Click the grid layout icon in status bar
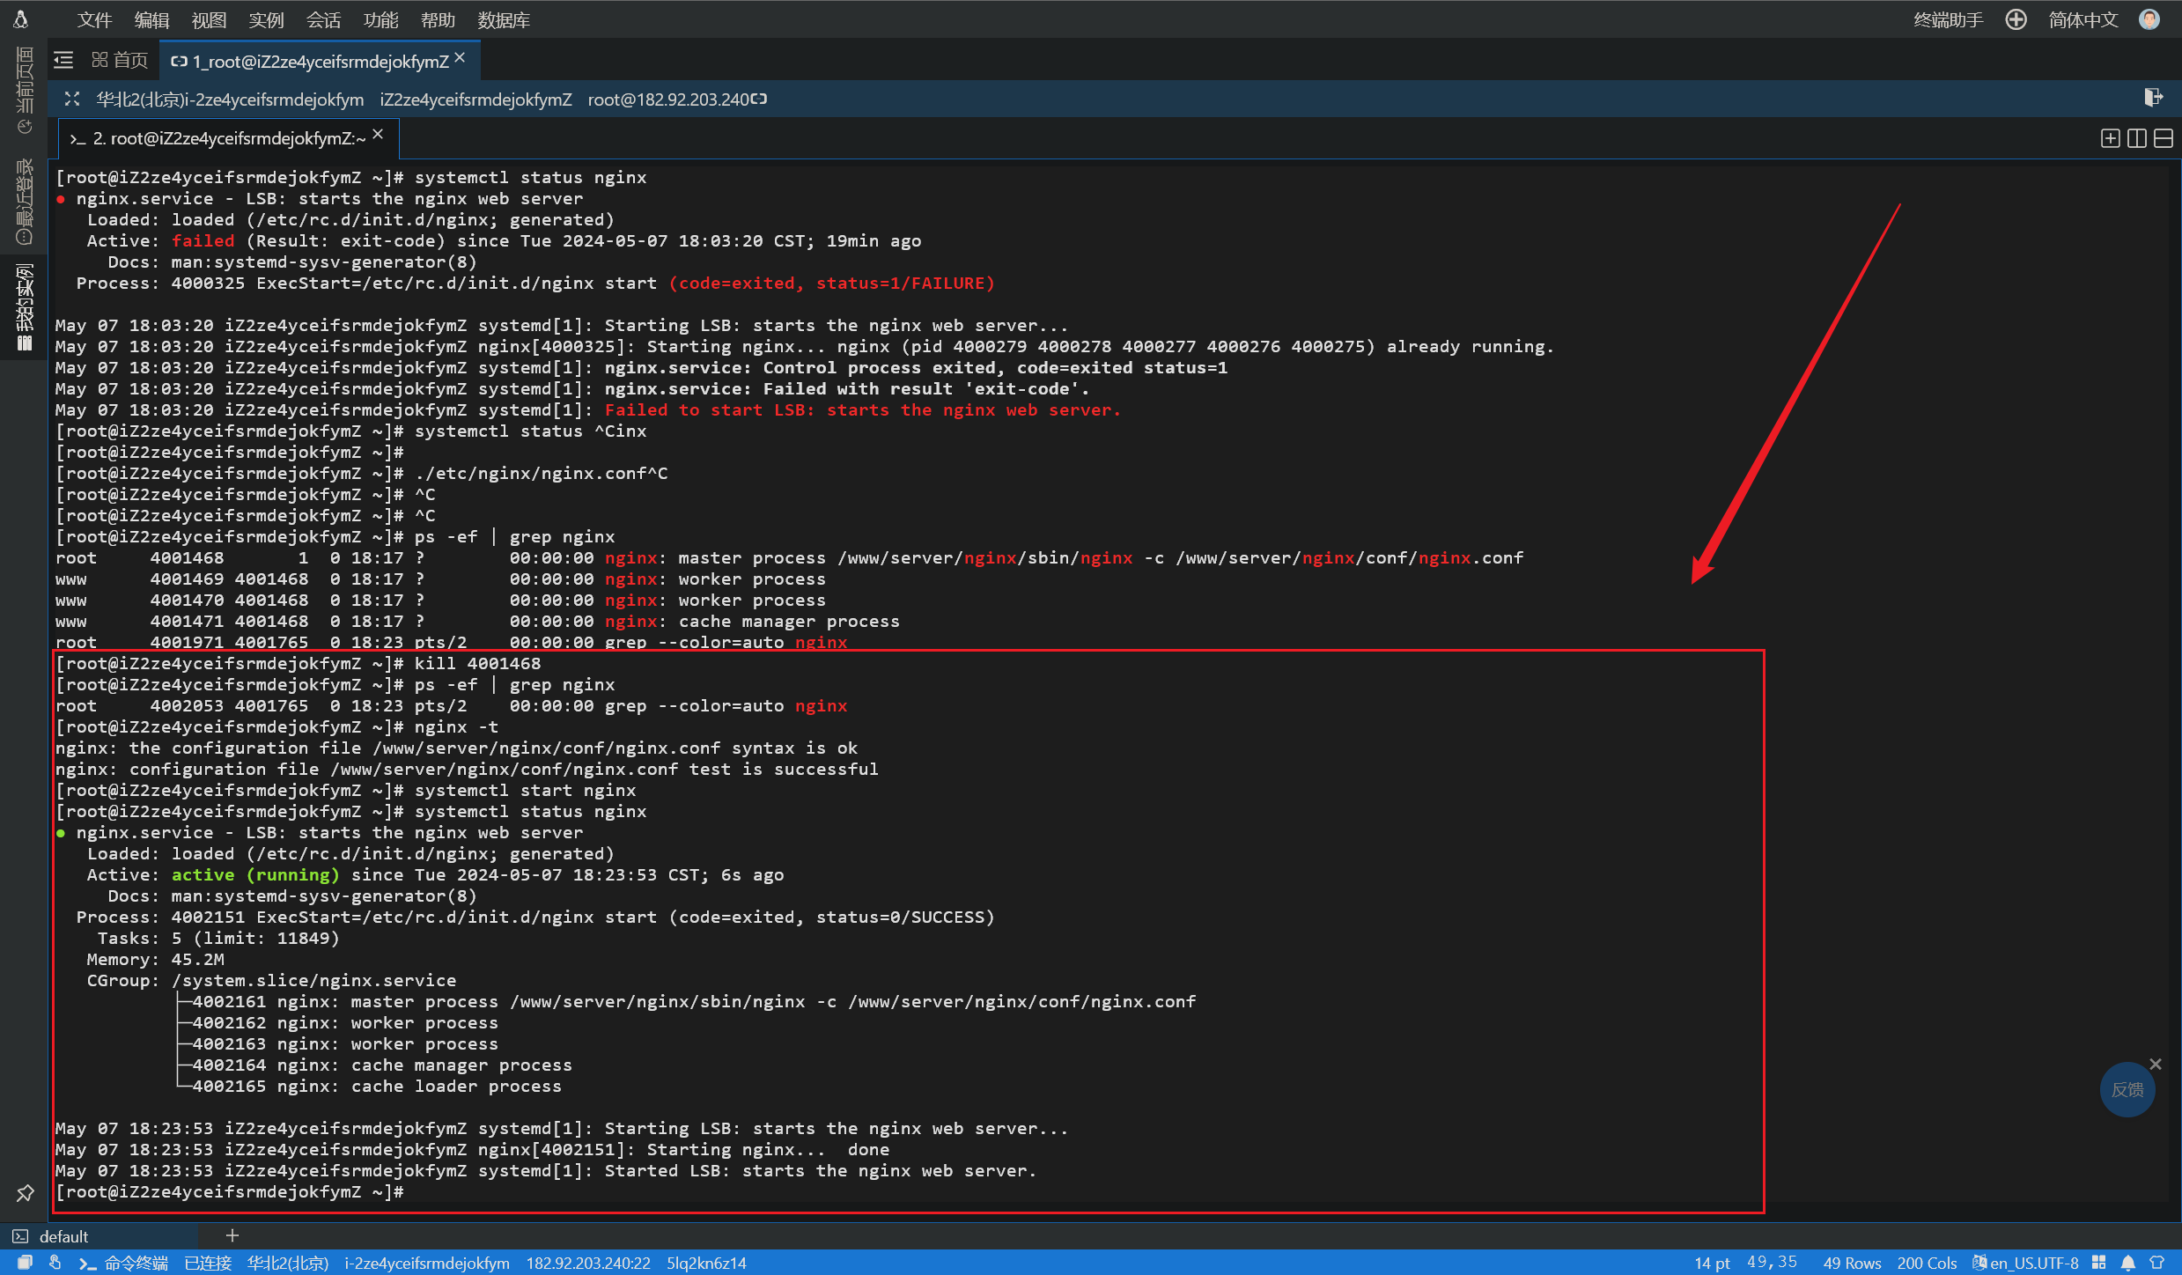The width and height of the screenshot is (2182, 1275). coord(2098,1263)
